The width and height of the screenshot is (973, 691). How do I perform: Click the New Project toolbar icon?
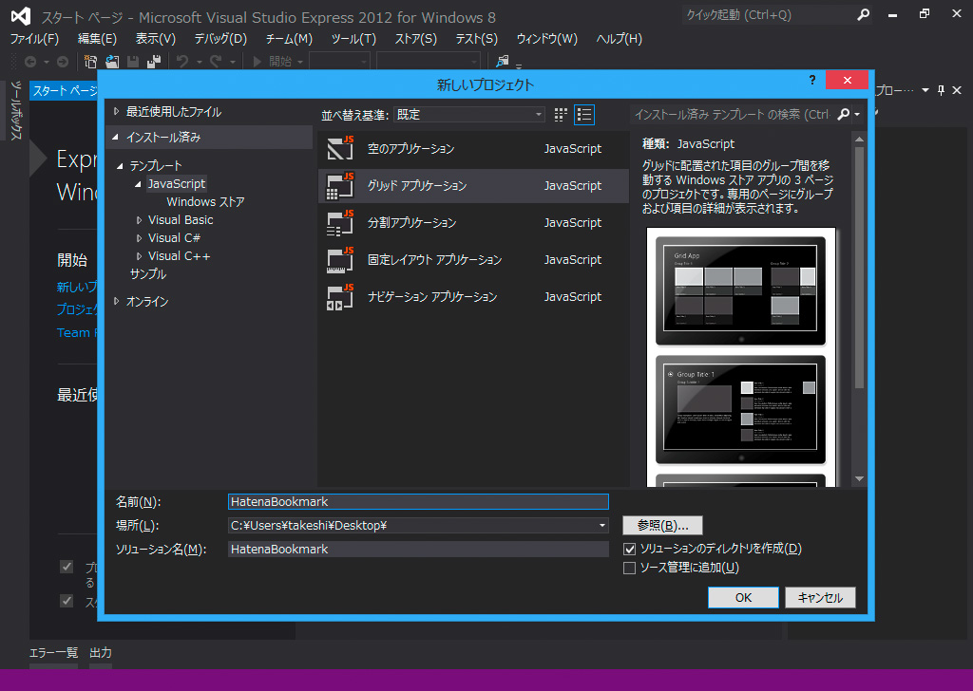tap(90, 62)
